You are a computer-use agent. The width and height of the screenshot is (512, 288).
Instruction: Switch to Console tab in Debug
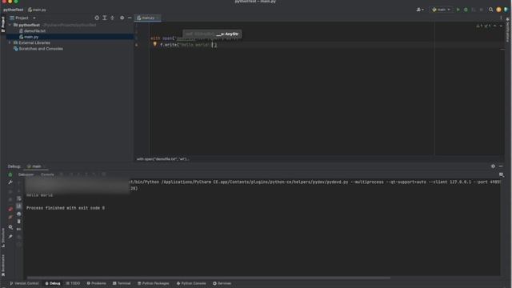click(x=47, y=174)
